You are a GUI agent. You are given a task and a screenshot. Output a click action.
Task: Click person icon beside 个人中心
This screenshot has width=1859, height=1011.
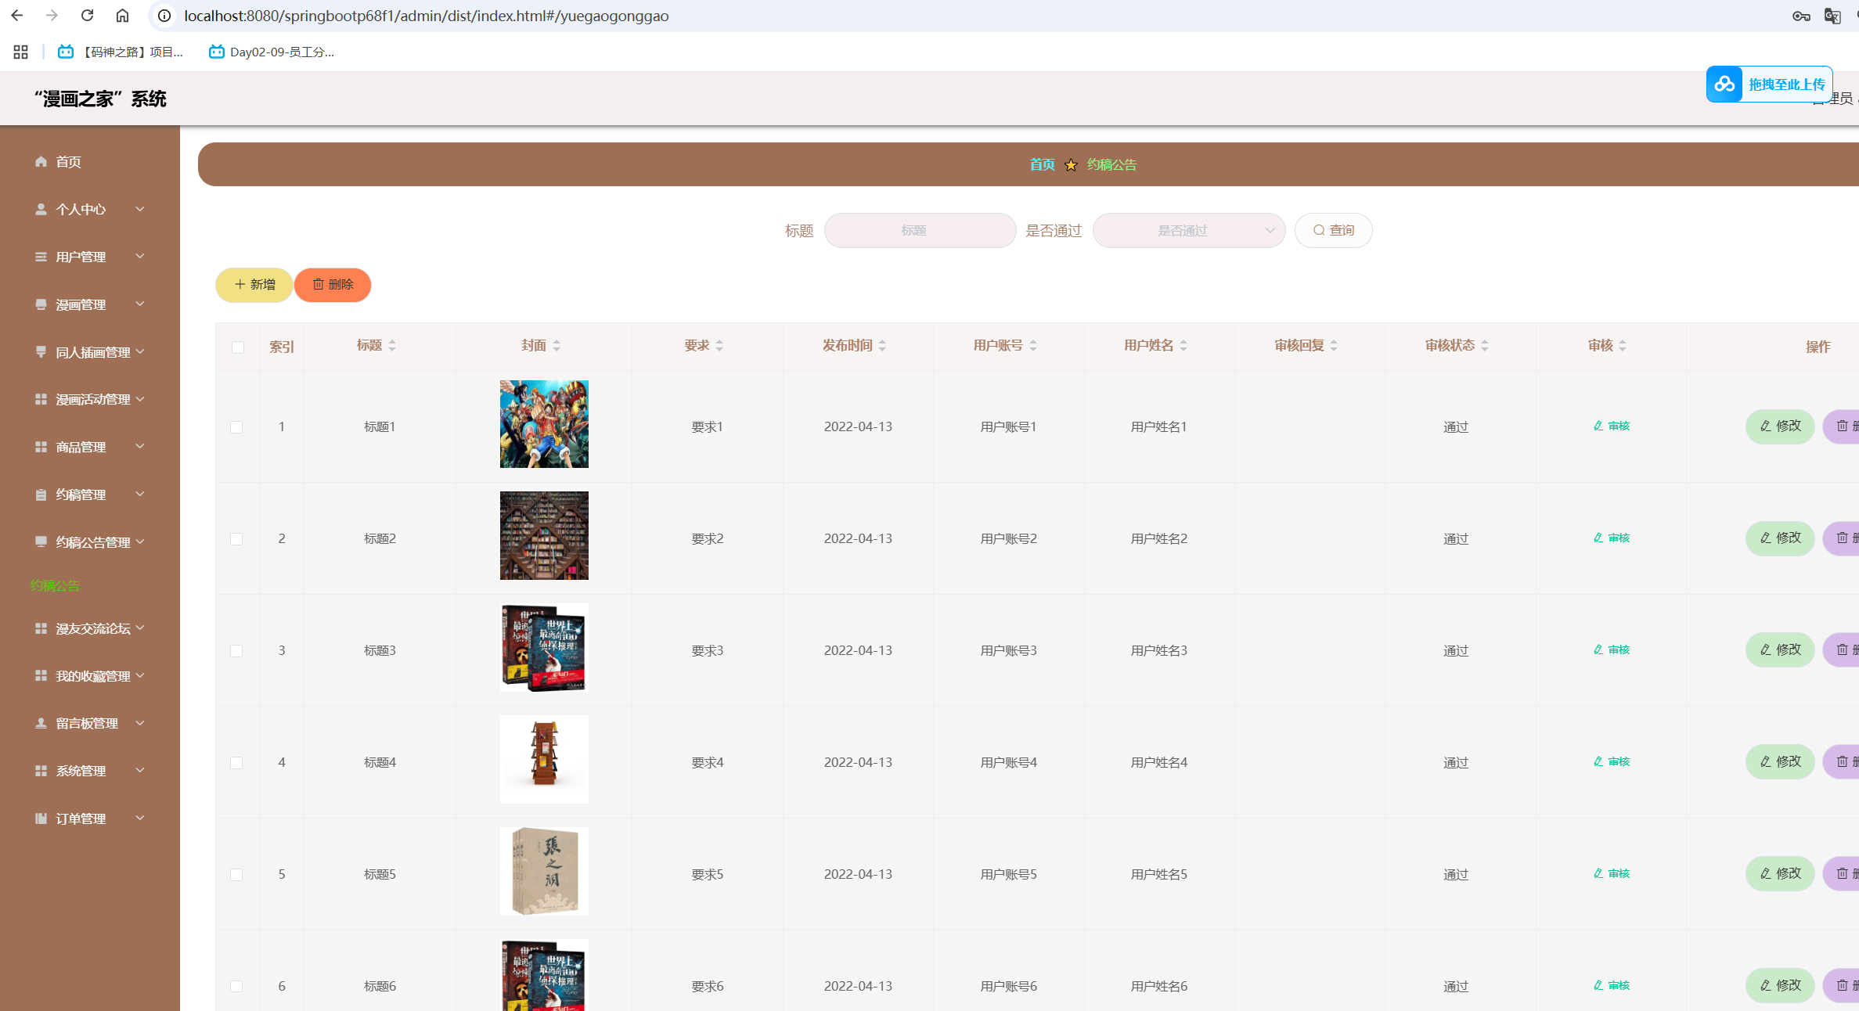coord(41,209)
